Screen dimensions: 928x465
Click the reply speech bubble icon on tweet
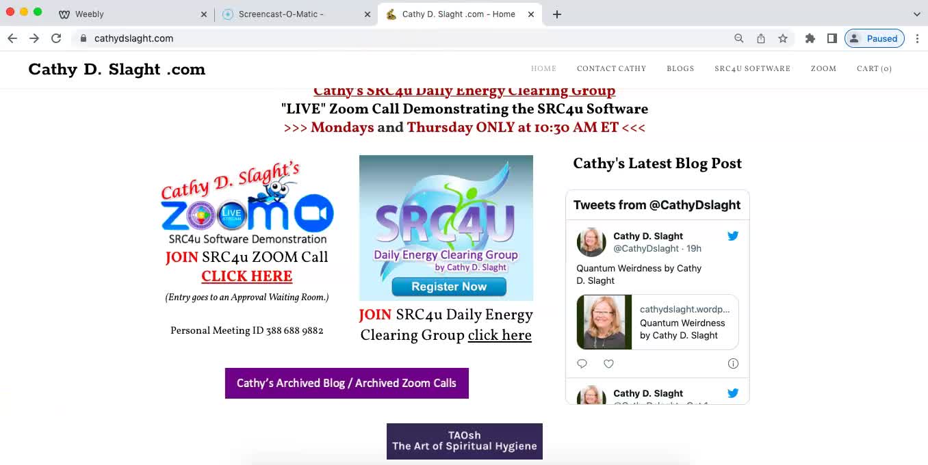click(x=582, y=364)
